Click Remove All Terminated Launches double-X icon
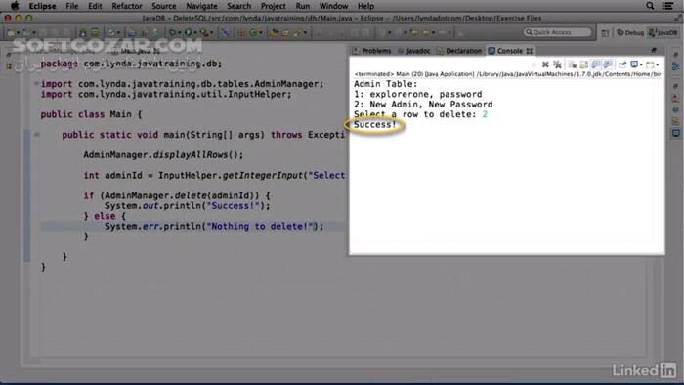This screenshot has height=385, width=684. [x=558, y=64]
